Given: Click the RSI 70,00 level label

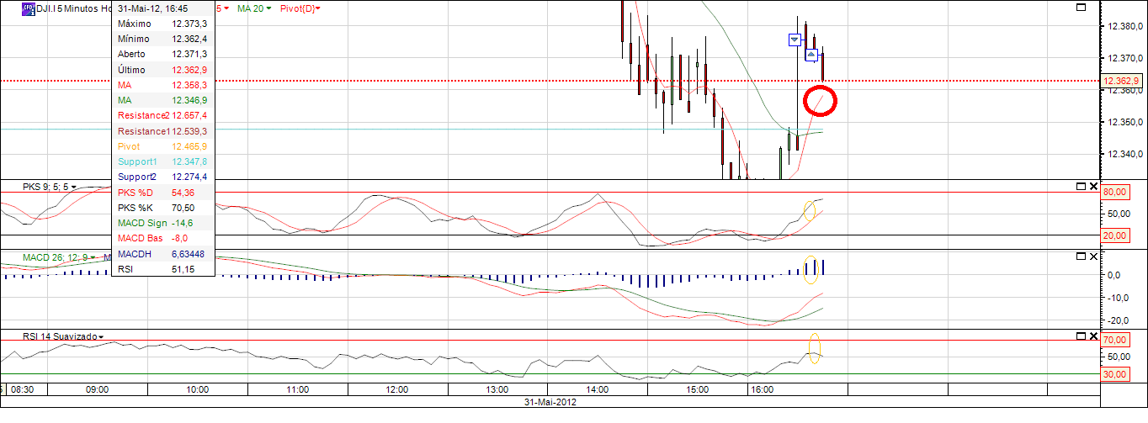Looking at the screenshot, I should pos(1115,341).
